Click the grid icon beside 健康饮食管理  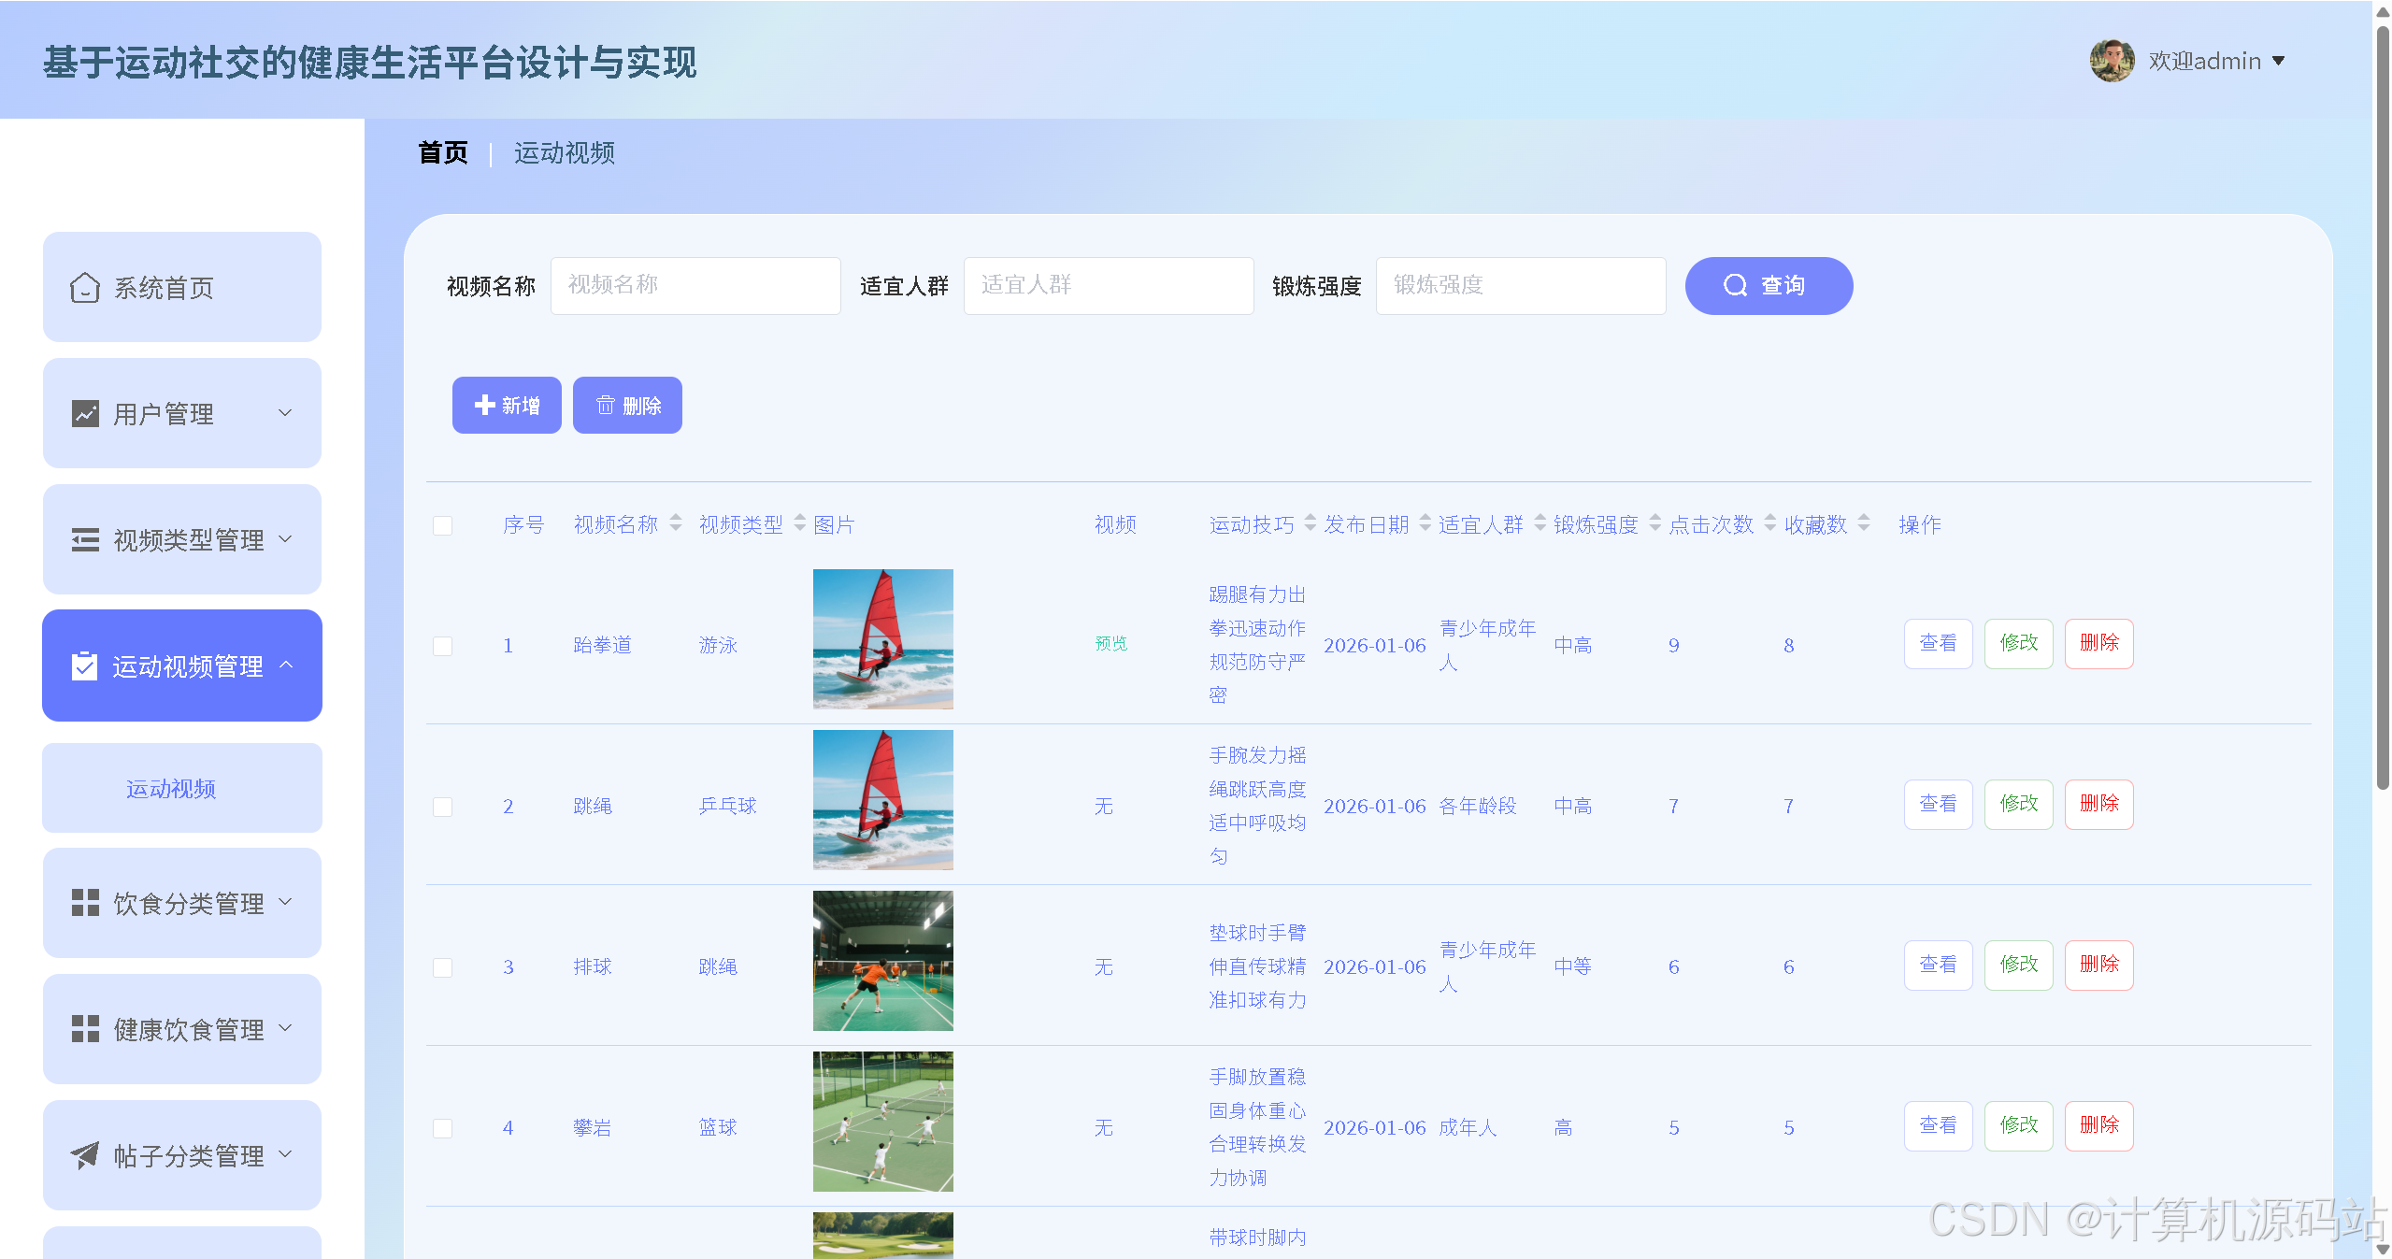click(x=85, y=1029)
